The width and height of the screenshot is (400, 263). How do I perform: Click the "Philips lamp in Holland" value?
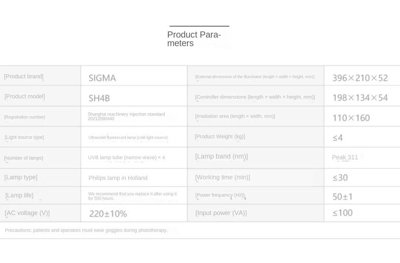click(x=118, y=178)
